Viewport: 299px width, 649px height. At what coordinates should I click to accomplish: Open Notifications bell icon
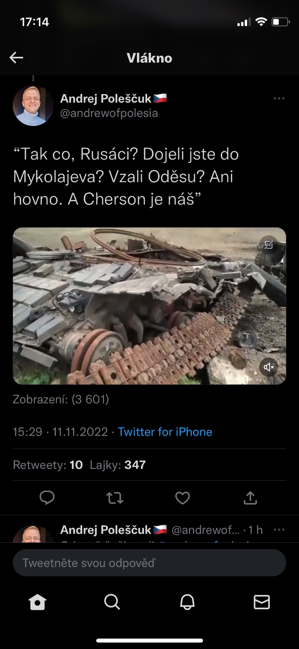tap(187, 602)
